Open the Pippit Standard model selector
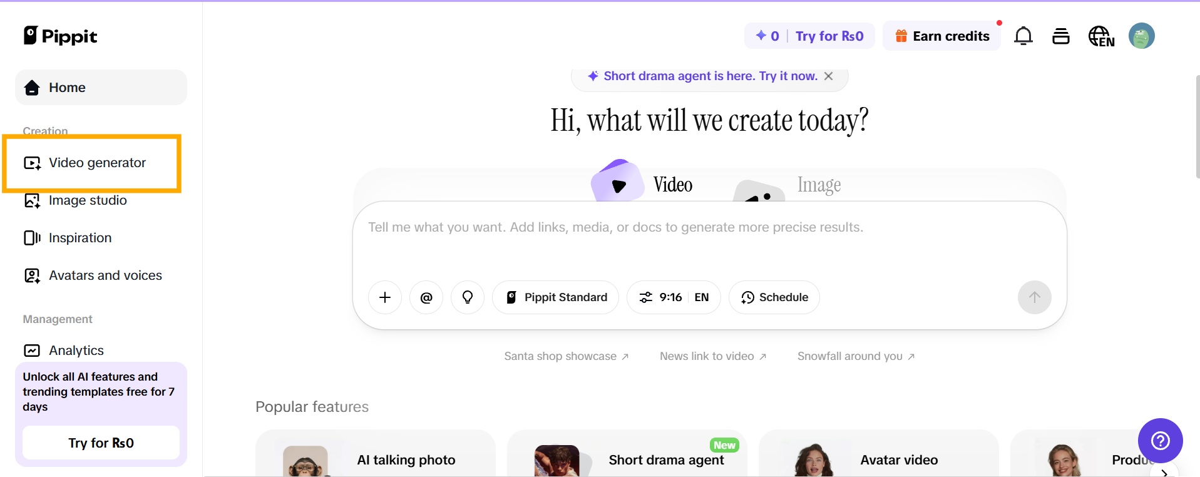This screenshot has height=477, width=1200. pos(555,297)
